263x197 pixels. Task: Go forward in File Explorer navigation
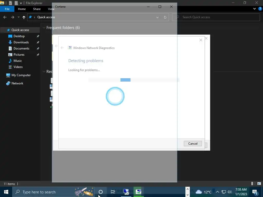[12, 17]
